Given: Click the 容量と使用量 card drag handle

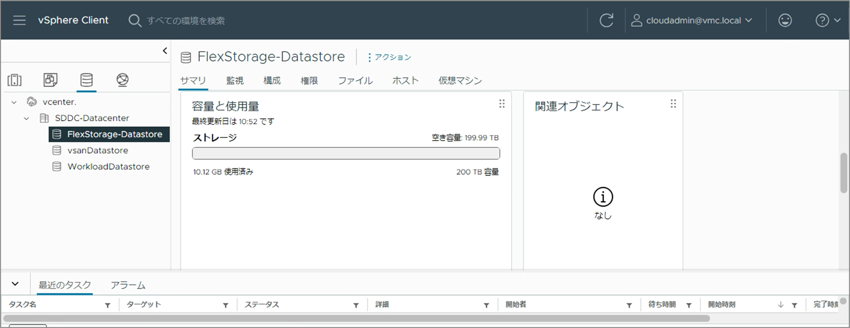Looking at the screenshot, I should click(502, 104).
